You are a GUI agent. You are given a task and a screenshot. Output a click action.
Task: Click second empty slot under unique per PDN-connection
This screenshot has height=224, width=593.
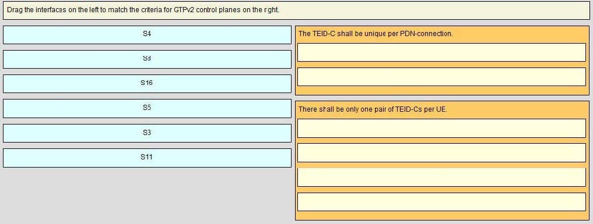(441, 77)
